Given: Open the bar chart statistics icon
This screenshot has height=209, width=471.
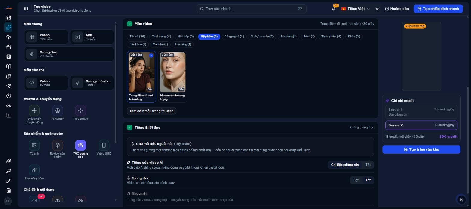Looking at the screenshot, I should [x=8, y=115].
